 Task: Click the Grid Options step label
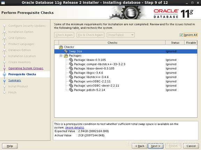[17, 38]
